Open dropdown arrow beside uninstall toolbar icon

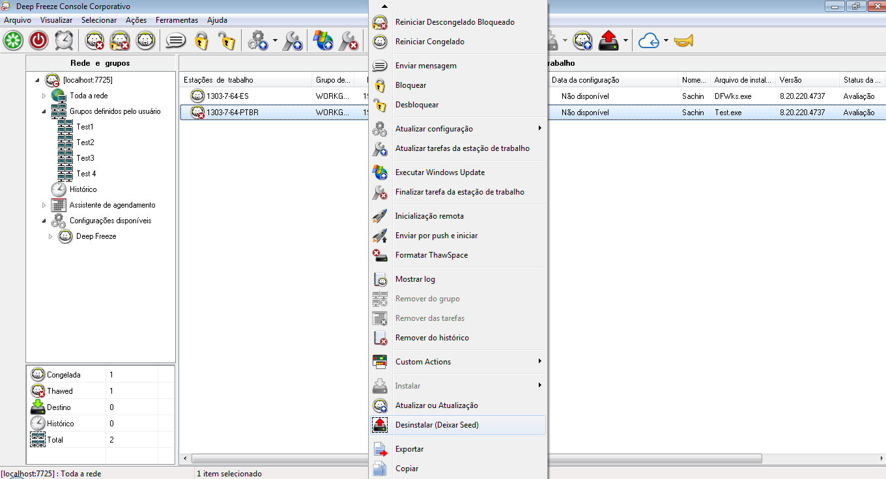(x=625, y=41)
